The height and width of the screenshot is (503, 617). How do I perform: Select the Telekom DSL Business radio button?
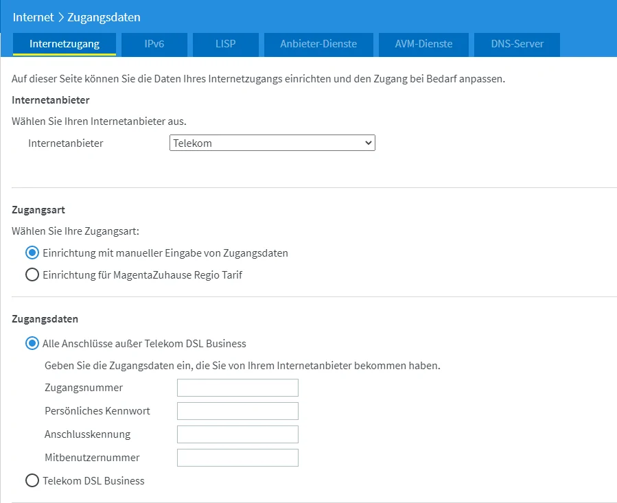[32, 480]
